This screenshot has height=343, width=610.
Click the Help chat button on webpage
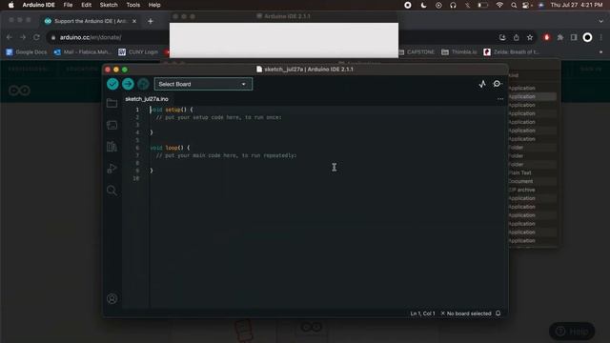click(x=572, y=332)
